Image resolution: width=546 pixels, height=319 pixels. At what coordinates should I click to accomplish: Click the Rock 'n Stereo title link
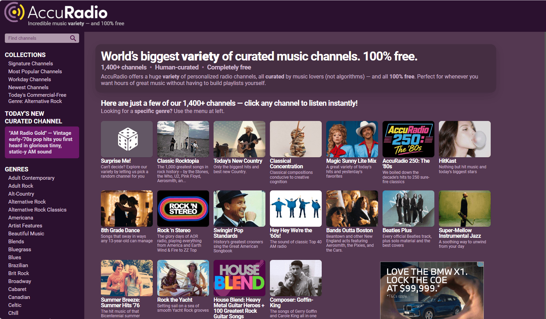coord(174,231)
